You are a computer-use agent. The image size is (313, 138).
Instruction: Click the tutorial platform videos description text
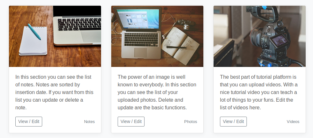(259, 92)
